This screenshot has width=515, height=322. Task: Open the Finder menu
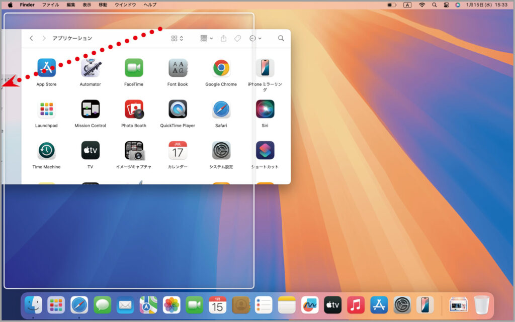(27, 5)
